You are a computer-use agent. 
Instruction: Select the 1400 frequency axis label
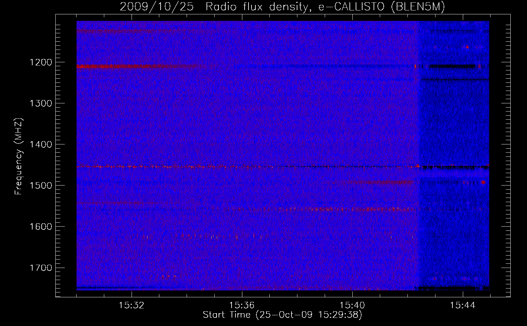coord(40,144)
